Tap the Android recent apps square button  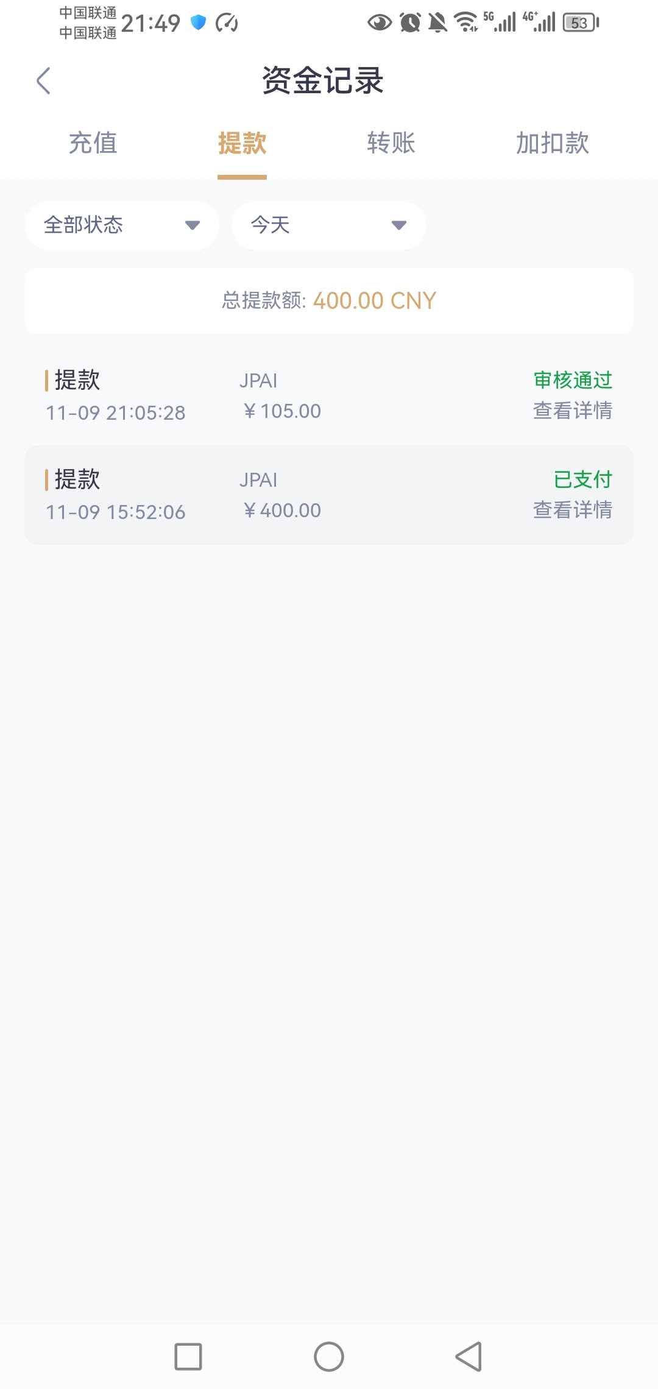[188, 1357]
